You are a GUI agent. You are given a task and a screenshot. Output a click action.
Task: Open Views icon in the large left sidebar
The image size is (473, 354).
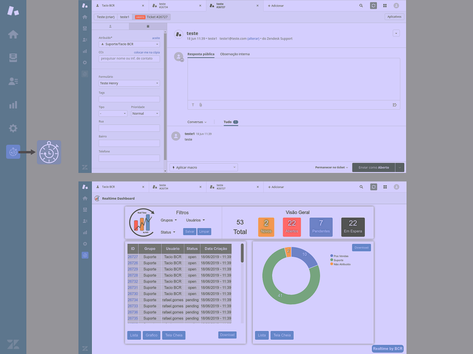click(x=13, y=58)
